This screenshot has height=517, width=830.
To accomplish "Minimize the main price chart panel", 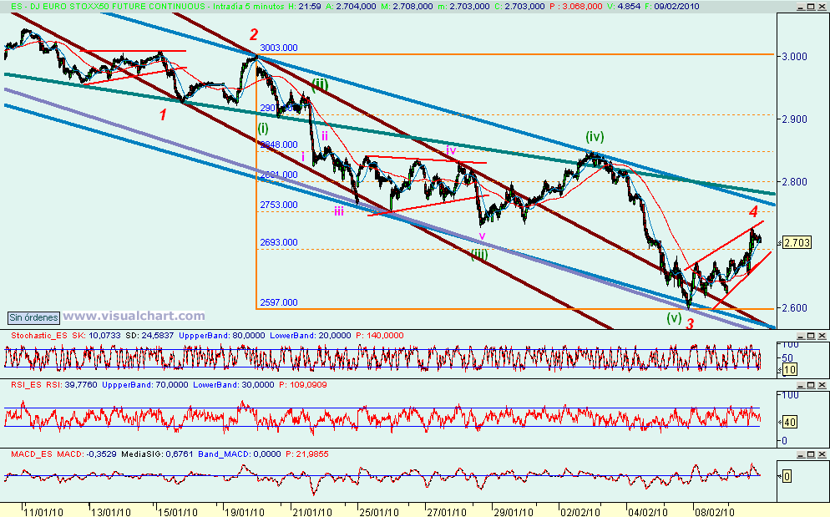I will [801, 6].
